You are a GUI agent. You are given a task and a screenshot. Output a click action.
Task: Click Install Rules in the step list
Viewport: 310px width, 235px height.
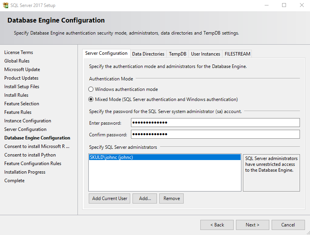coord(16,95)
